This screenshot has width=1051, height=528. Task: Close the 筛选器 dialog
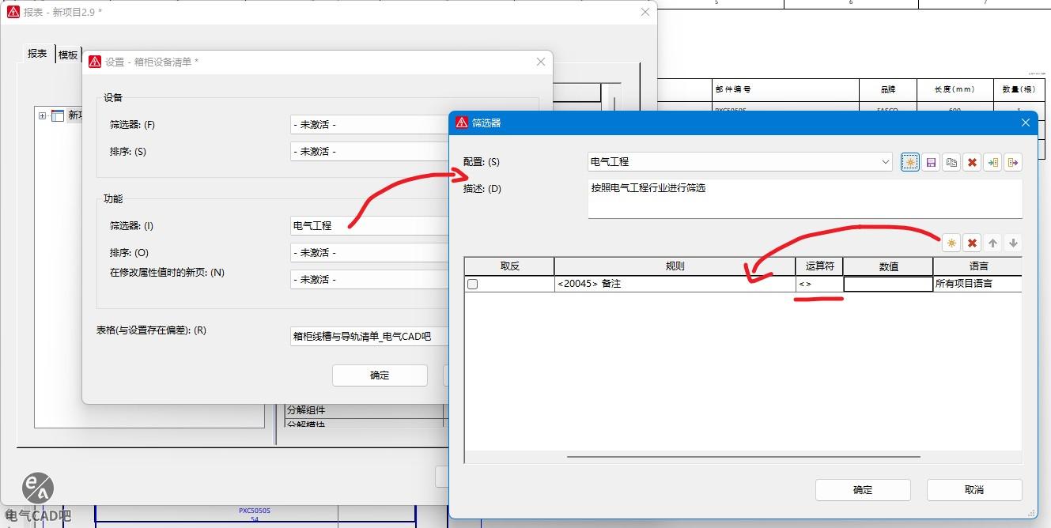(1026, 123)
